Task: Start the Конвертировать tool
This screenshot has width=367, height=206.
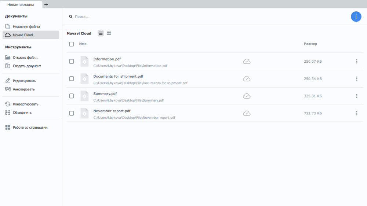Action: pyautogui.click(x=31, y=104)
